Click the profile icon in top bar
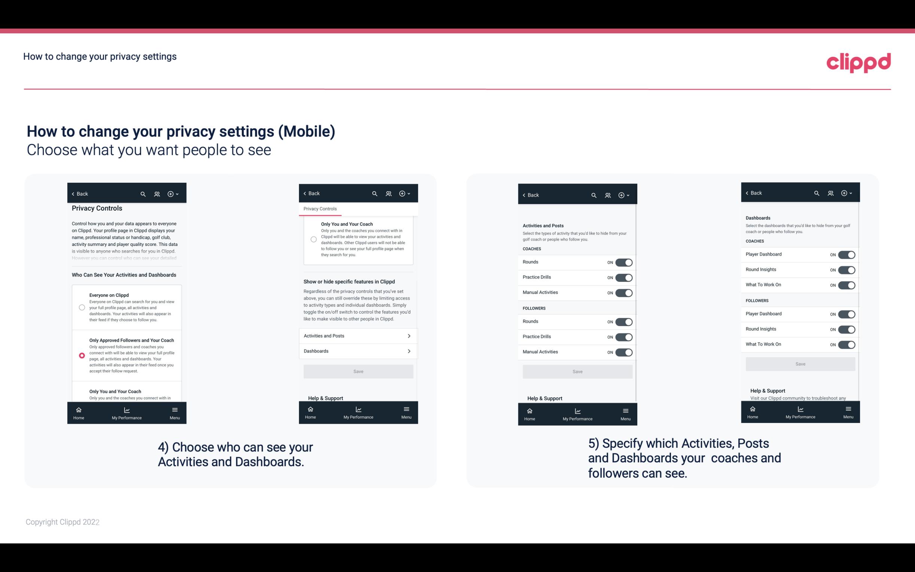This screenshot has height=572, width=915. (x=157, y=194)
